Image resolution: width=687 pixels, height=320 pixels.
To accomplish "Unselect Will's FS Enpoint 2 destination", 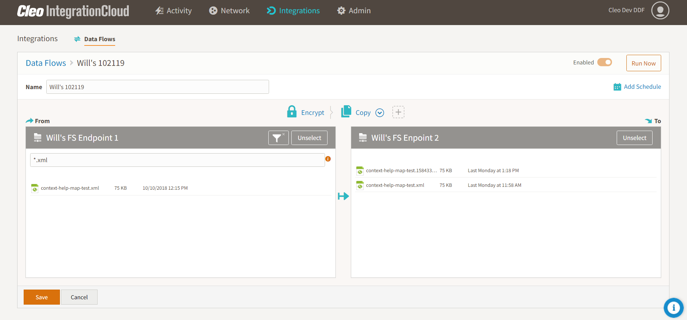I will tap(634, 138).
